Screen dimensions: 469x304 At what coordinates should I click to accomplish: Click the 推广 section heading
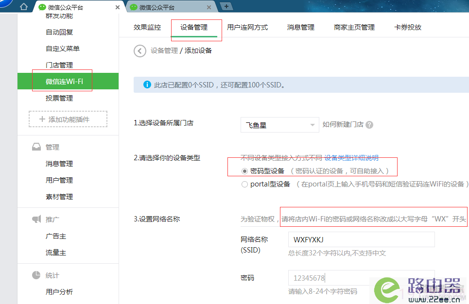click(52, 219)
